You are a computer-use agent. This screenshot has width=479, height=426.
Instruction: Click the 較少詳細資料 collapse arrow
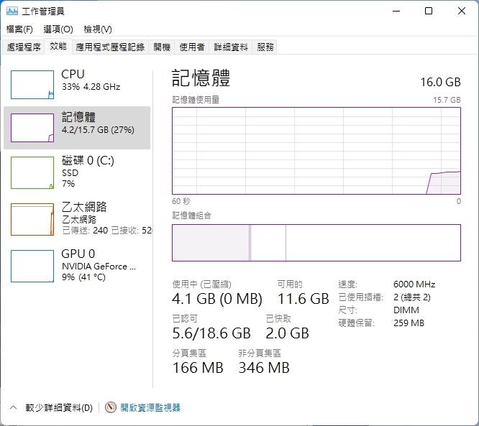pyautogui.click(x=12, y=407)
